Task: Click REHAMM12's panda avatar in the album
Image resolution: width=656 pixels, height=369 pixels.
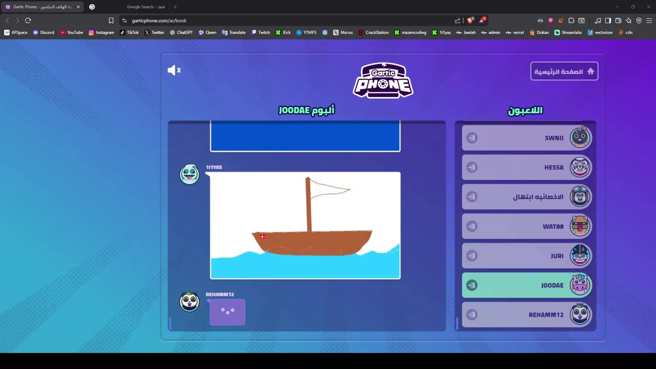Action: pos(189,301)
